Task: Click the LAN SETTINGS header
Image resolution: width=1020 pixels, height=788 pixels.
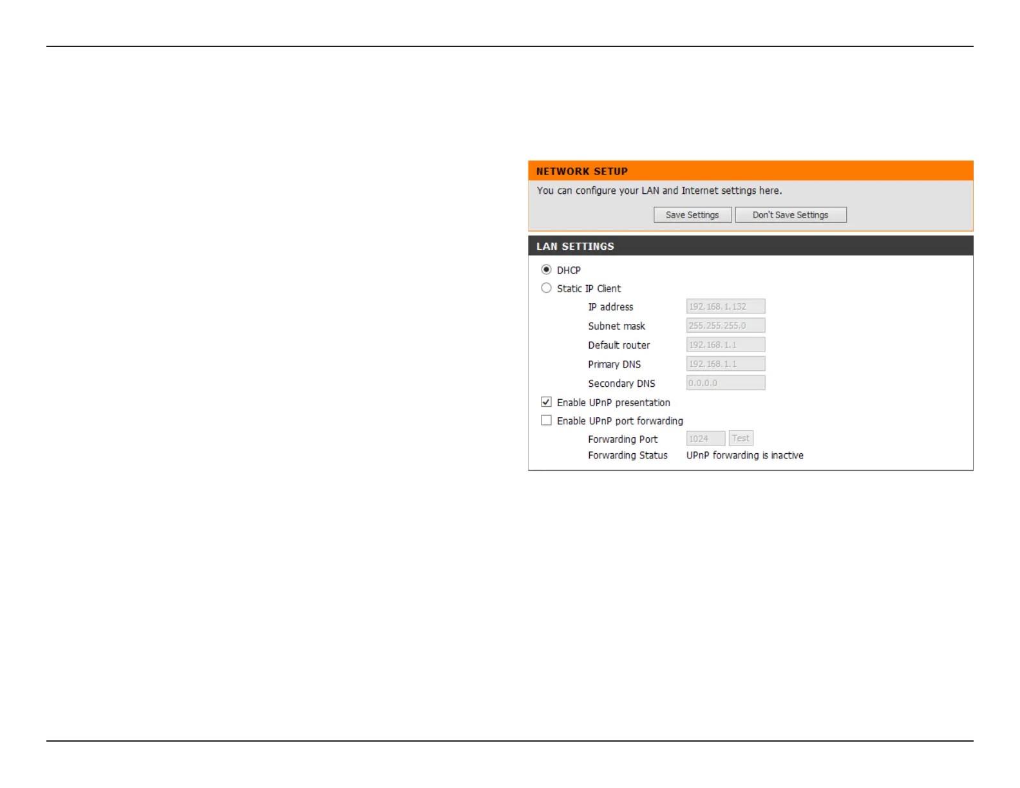Action: 750,246
